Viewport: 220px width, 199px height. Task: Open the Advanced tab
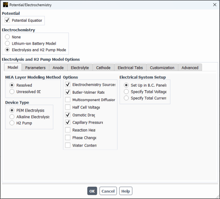click(x=190, y=68)
